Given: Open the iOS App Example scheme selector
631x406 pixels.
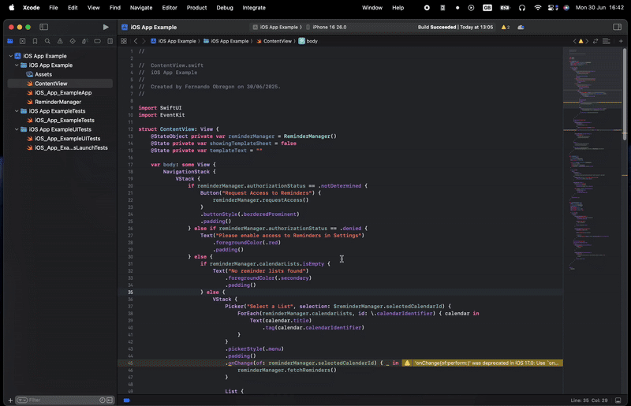Looking at the screenshot, I should (x=278, y=27).
